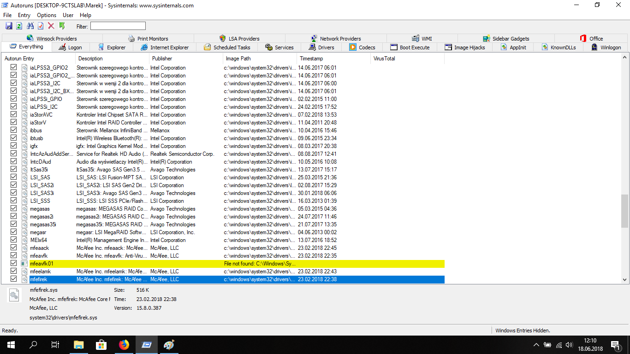Select the ibtusb driver entry
The image size is (630, 354).
[x=237, y=138]
